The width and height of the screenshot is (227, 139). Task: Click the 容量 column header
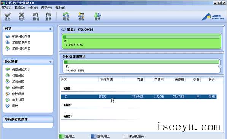134,79
